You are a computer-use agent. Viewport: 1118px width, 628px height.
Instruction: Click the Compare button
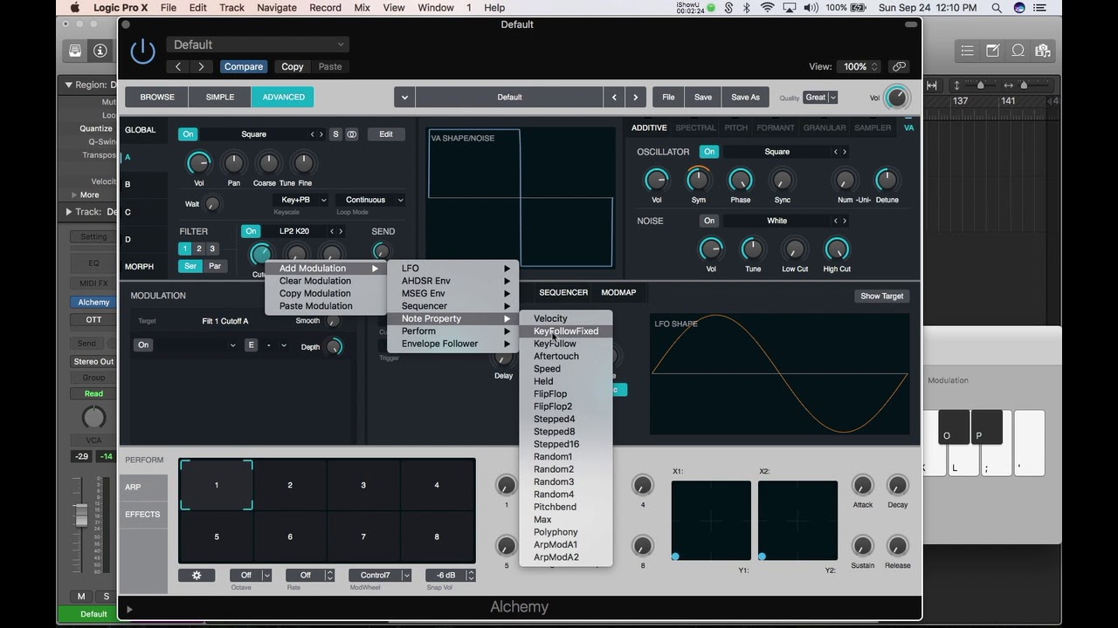[243, 66]
